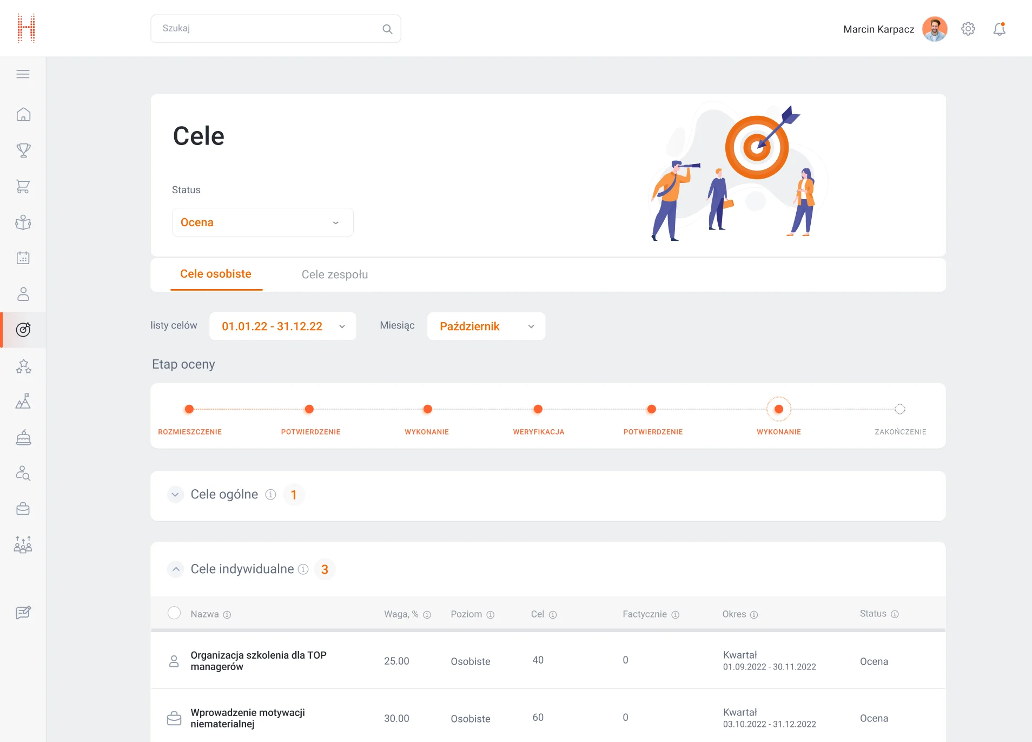
Task: Click info icon next to Cele ogólne
Action: point(270,495)
